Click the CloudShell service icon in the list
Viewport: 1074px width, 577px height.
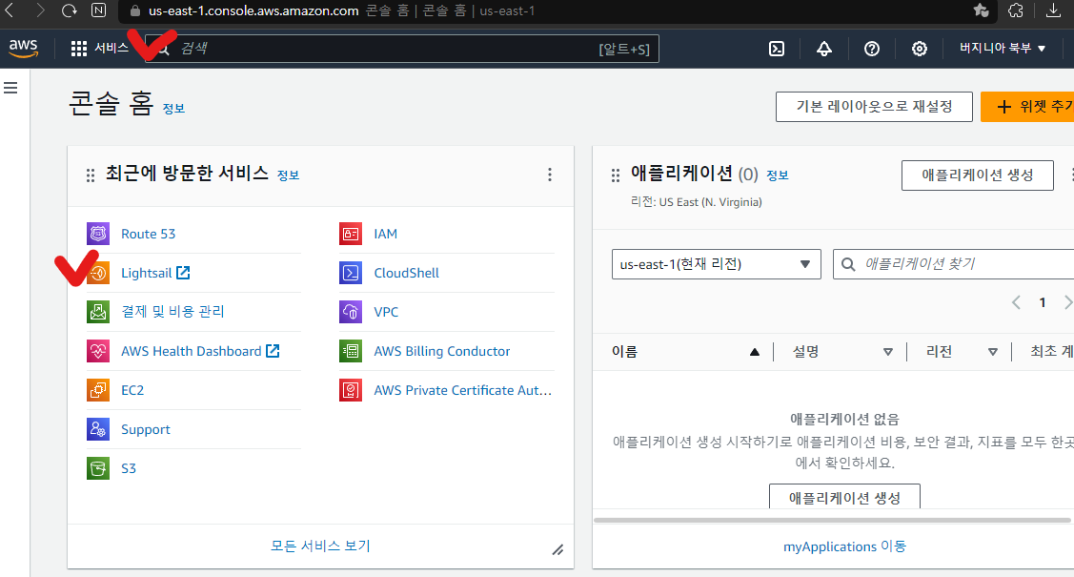point(351,273)
